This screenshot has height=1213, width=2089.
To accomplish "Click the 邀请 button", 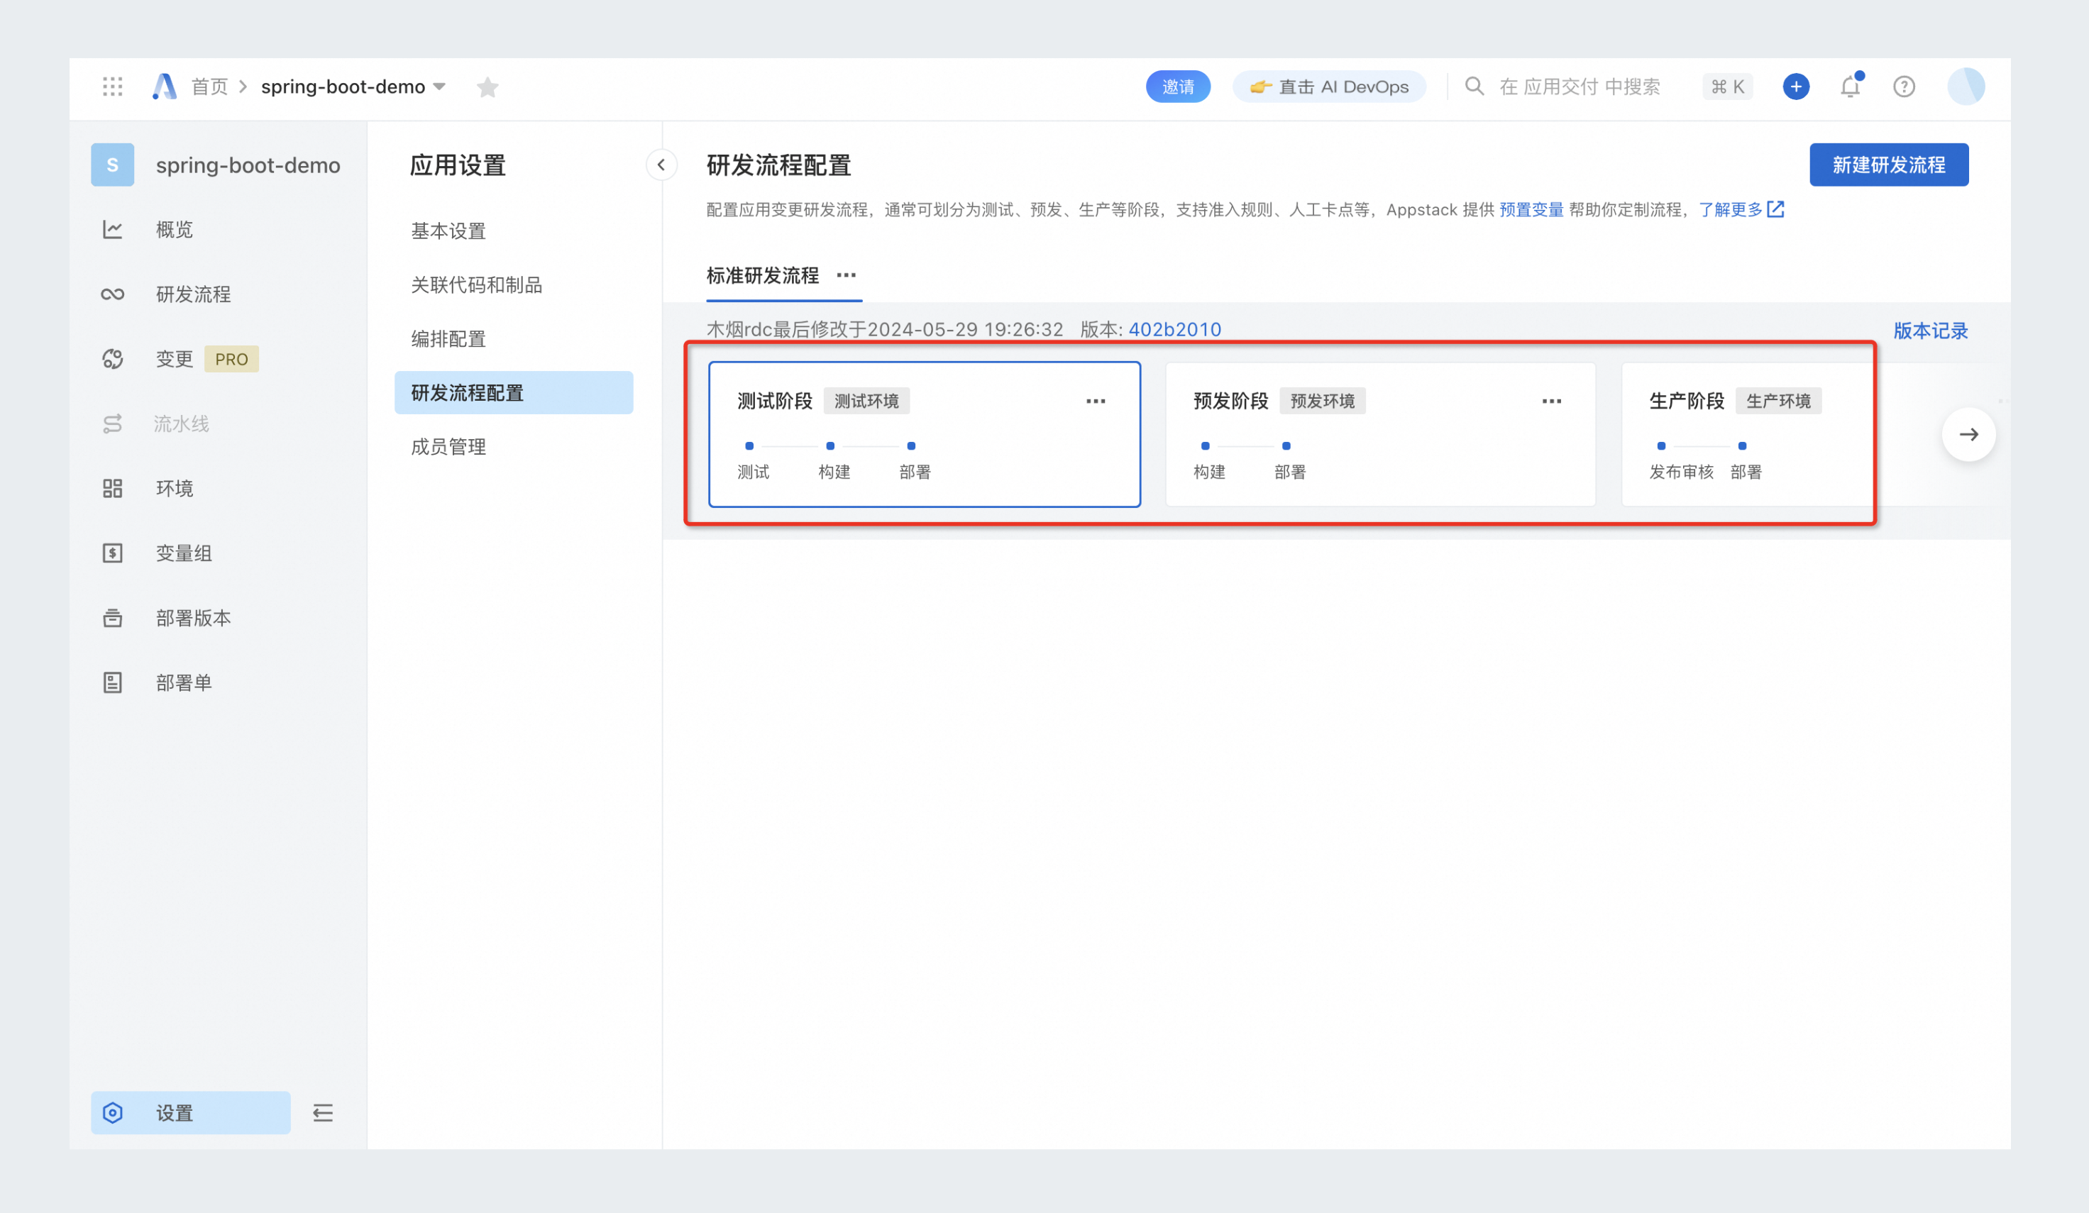I will (x=1178, y=86).
